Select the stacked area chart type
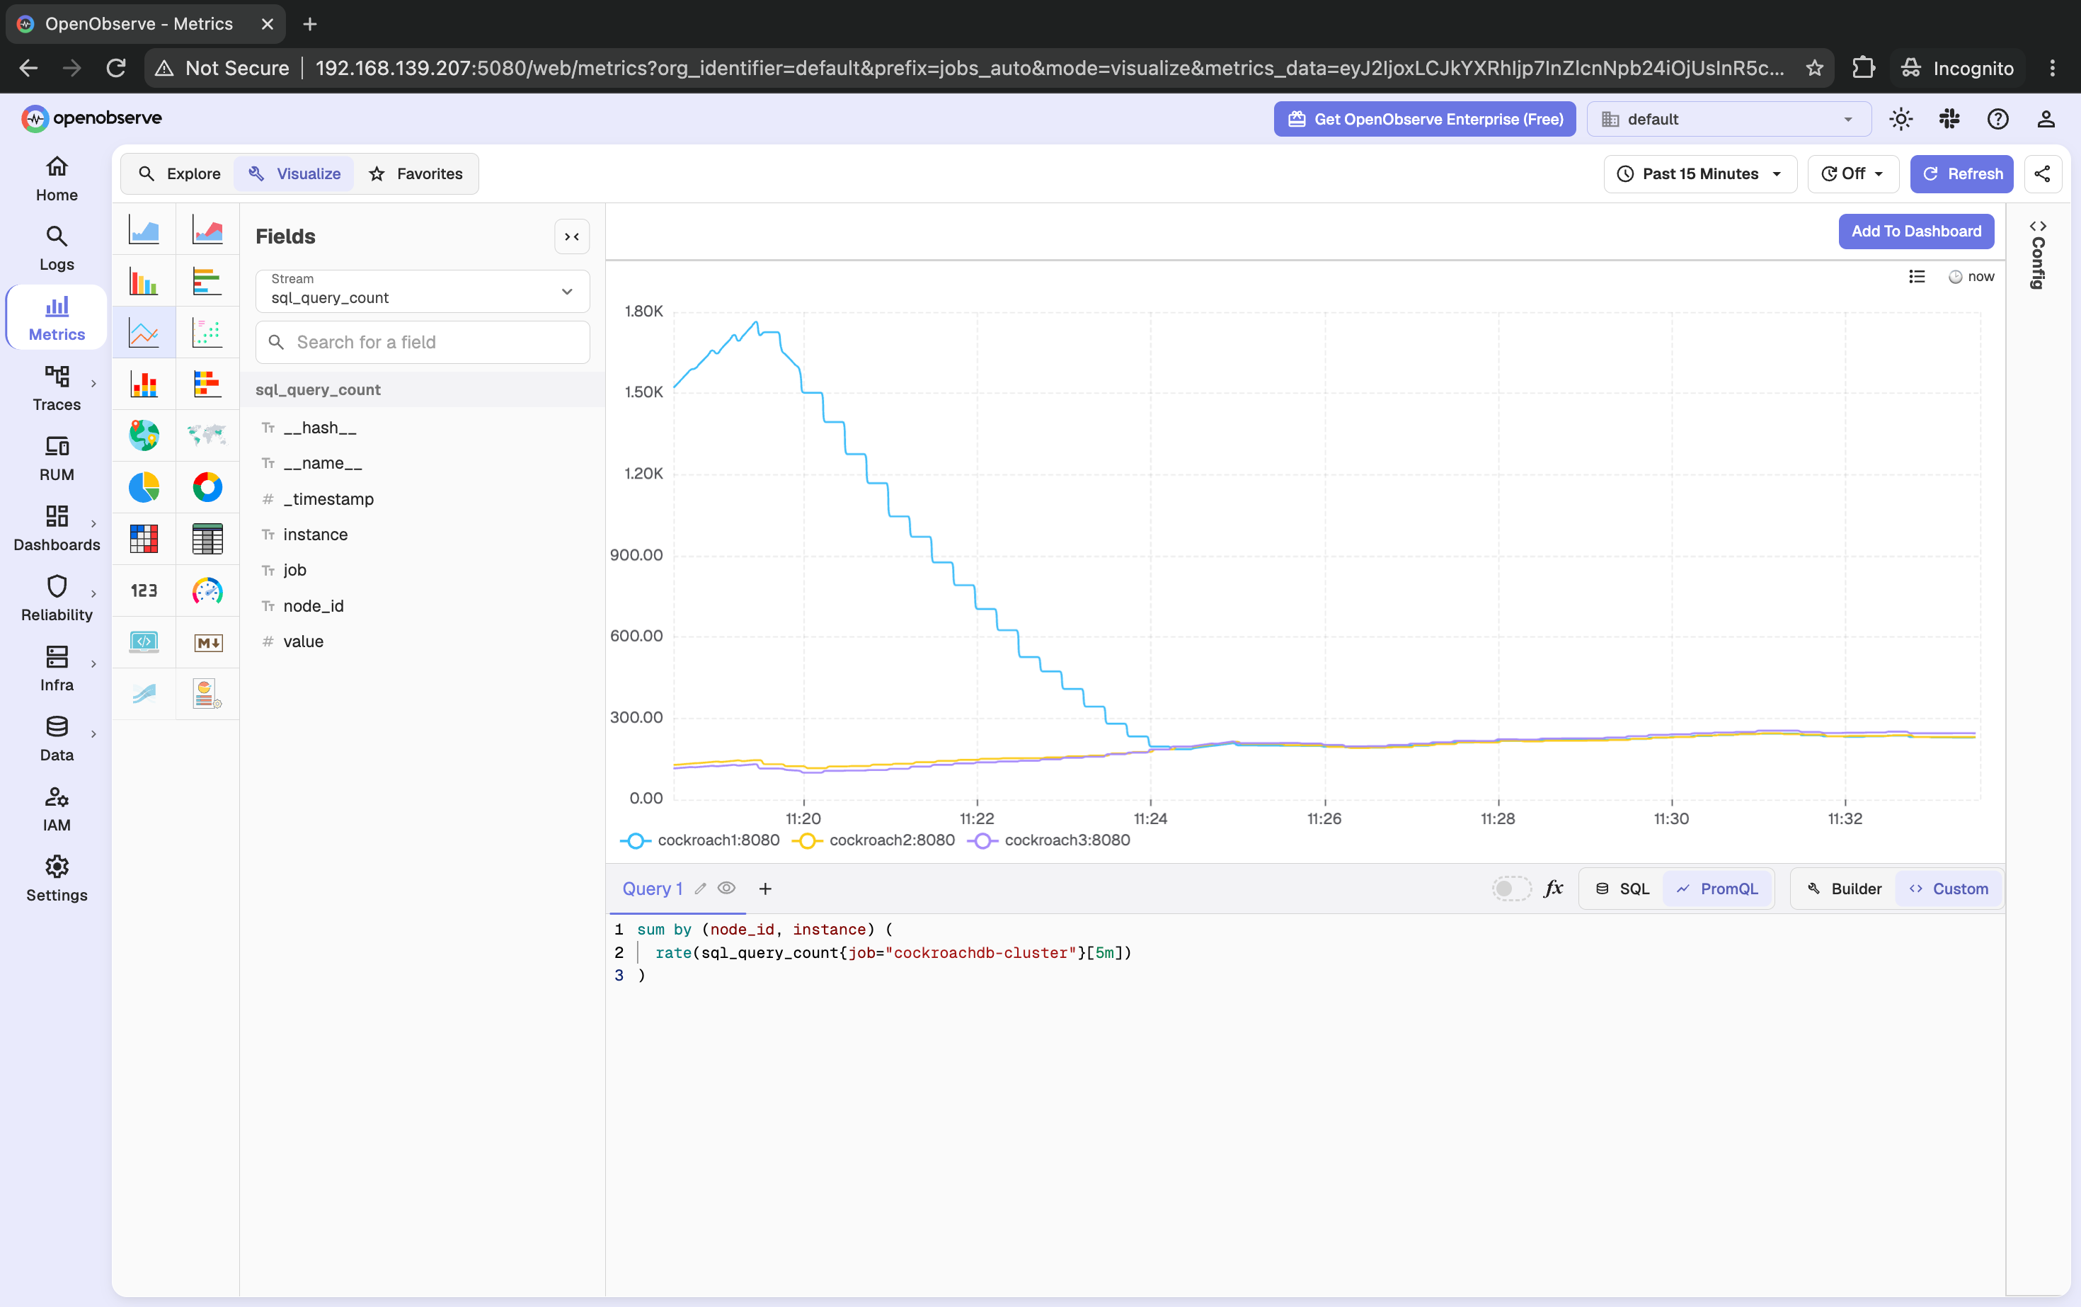Viewport: 2081px width, 1307px height. [x=207, y=229]
